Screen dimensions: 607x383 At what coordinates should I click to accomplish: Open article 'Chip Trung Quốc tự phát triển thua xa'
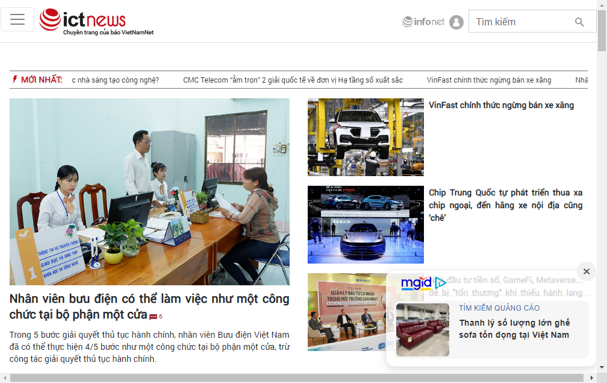[x=506, y=205]
